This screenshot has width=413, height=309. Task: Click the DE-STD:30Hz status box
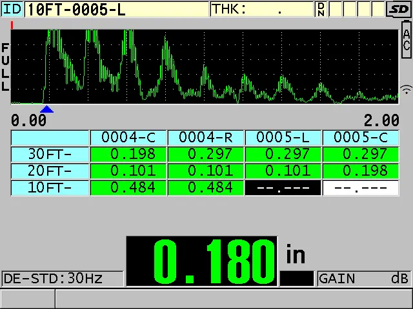tap(63, 279)
